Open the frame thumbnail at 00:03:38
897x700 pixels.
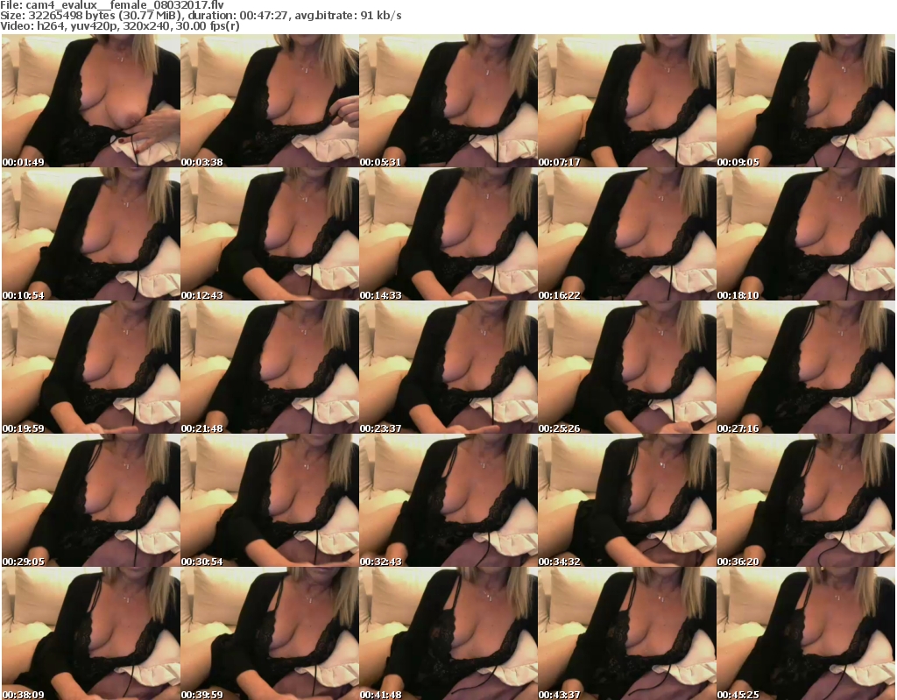click(x=270, y=101)
